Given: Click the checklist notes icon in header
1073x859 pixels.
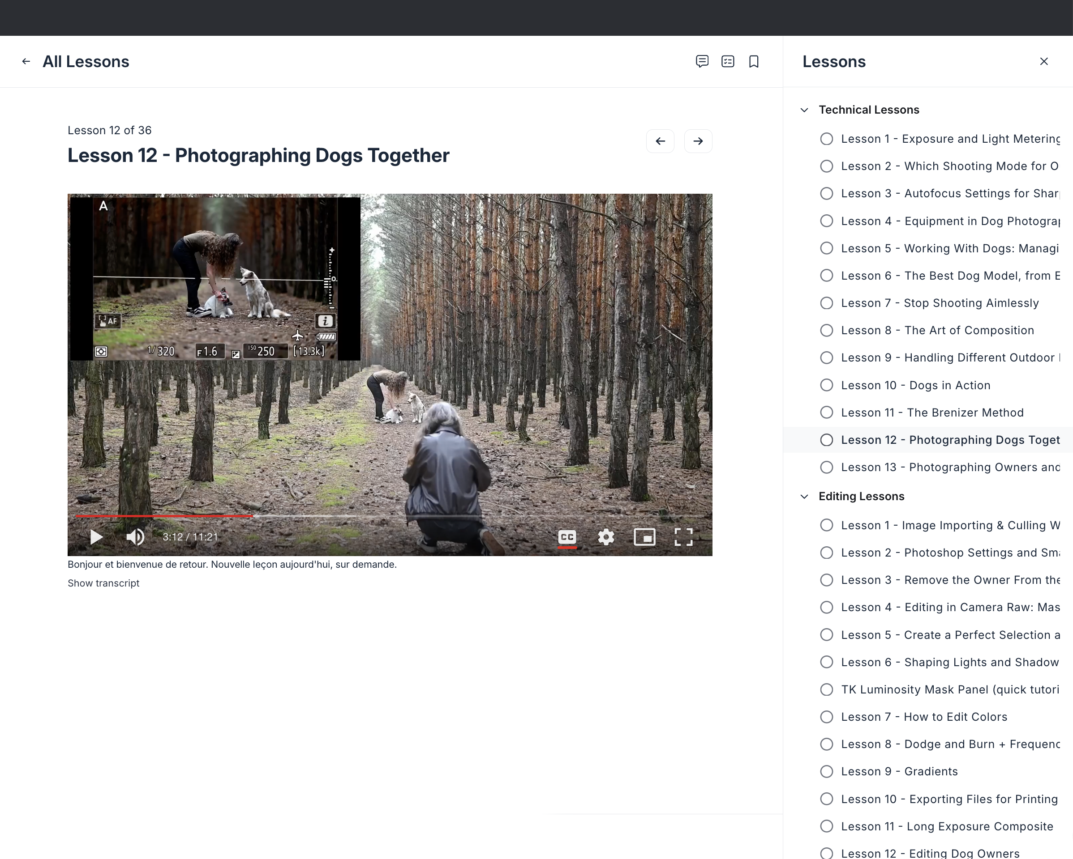Looking at the screenshot, I should click(728, 61).
